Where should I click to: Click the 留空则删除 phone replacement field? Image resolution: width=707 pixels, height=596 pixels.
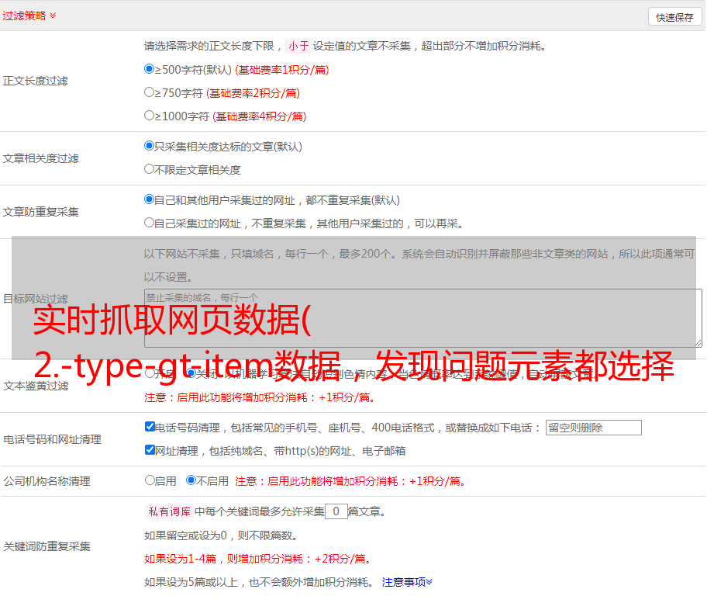pyautogui.click(x=593, y=428)
